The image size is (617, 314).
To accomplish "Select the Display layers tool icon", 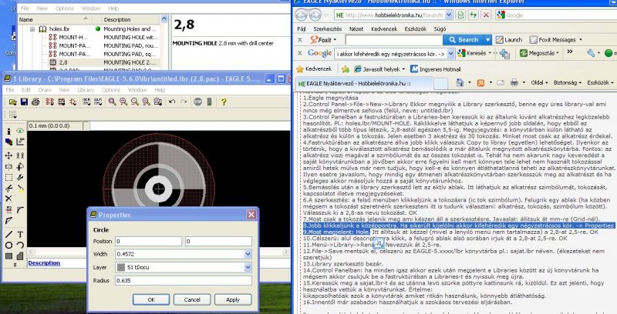I will point(8,142).
